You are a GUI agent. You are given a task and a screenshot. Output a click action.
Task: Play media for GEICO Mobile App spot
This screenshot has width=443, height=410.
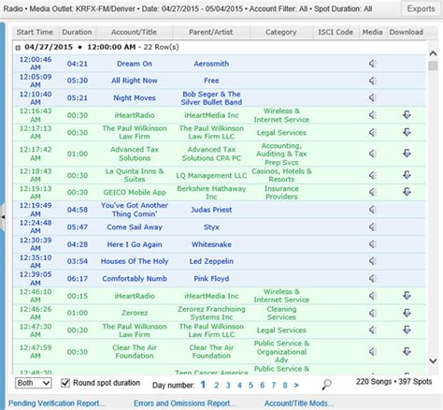(x=373, y=192)
